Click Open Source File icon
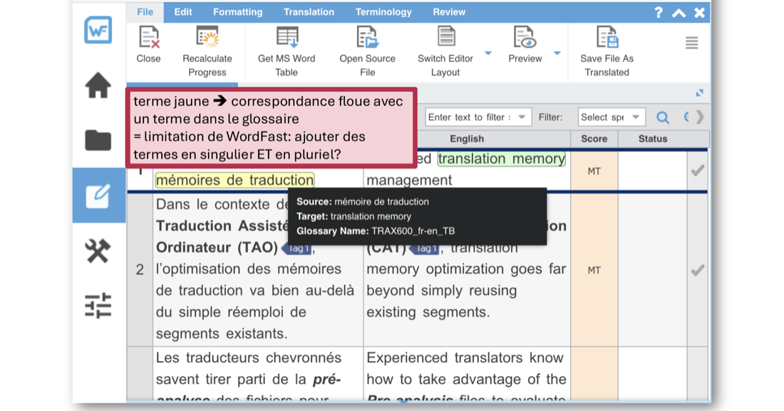784x411 pixels. coord(368,38)
